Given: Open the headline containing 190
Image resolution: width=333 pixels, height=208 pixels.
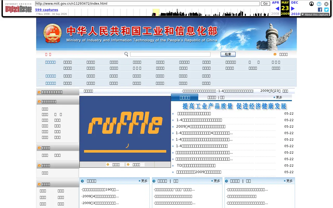Looking at the screenshot, I should pyautogui.click(x=100, y=190).
